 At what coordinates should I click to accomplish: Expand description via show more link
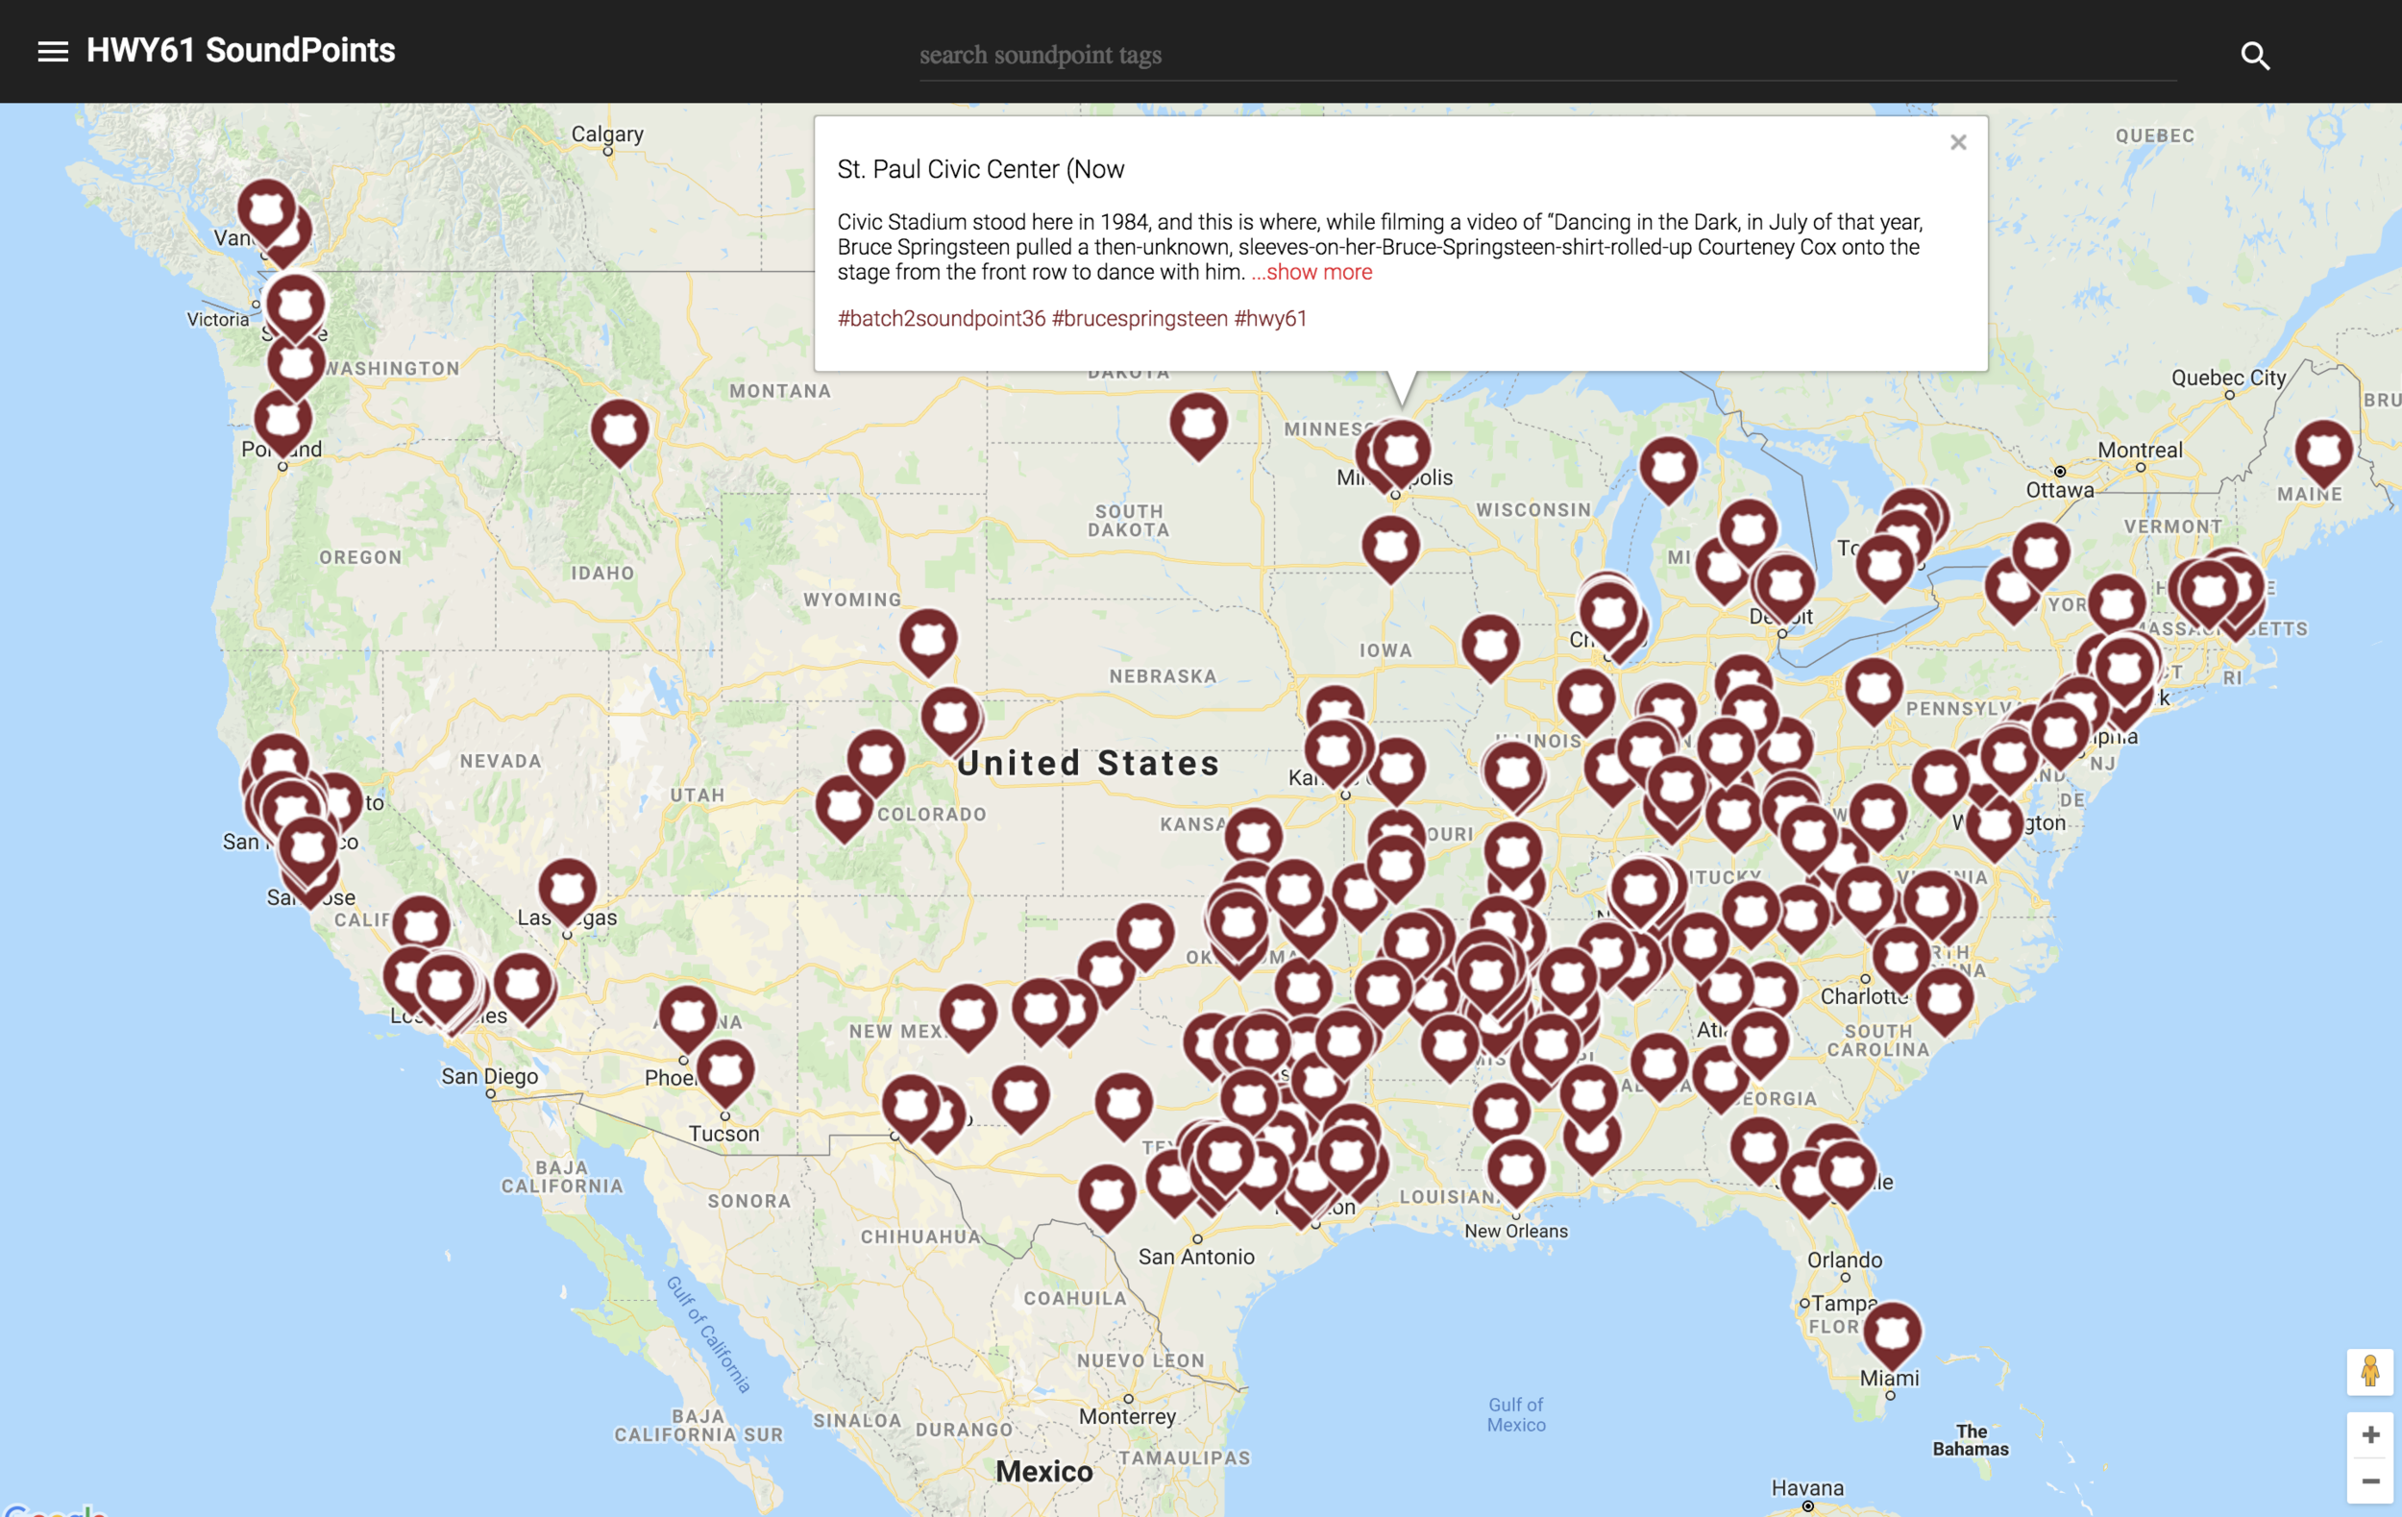click(1311, 272)
